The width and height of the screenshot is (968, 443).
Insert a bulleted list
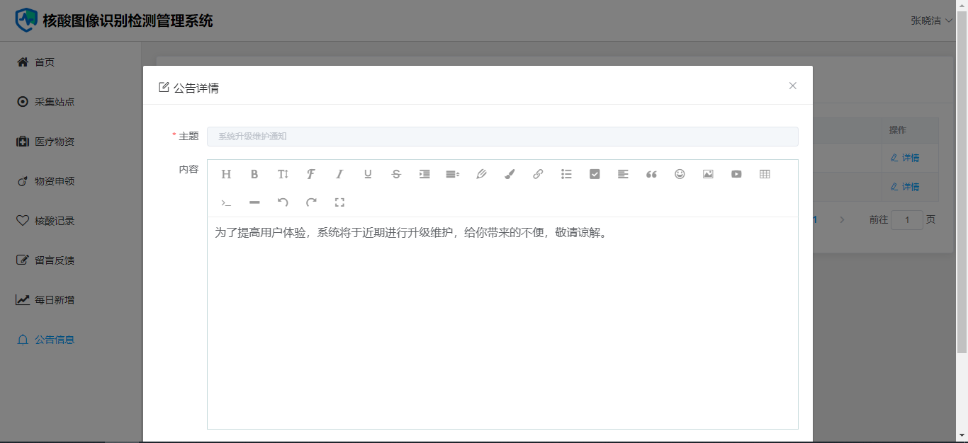pyautogui.click(x=566, y=174)
